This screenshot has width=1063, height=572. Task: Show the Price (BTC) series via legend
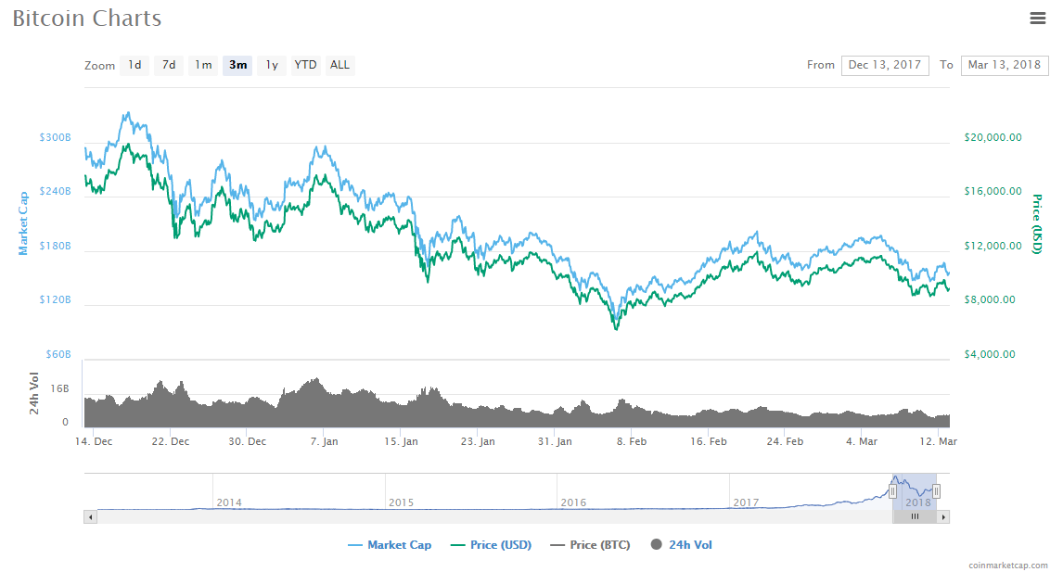[590, 545]
